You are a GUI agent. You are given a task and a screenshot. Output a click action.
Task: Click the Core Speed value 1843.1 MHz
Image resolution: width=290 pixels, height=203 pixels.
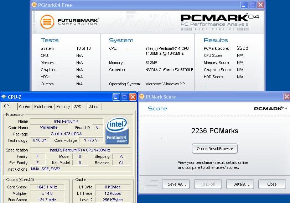(47, 187)
